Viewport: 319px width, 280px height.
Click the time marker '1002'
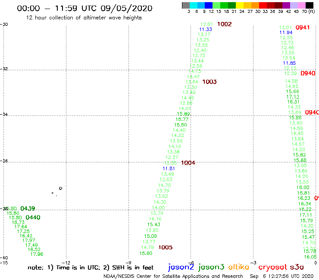[225, 24]
